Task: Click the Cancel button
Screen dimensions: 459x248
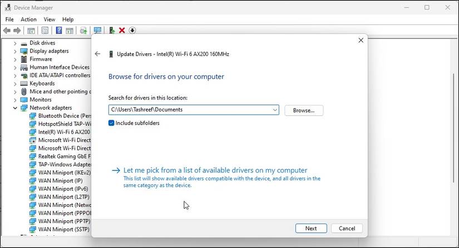Action: tap(347, 228)
